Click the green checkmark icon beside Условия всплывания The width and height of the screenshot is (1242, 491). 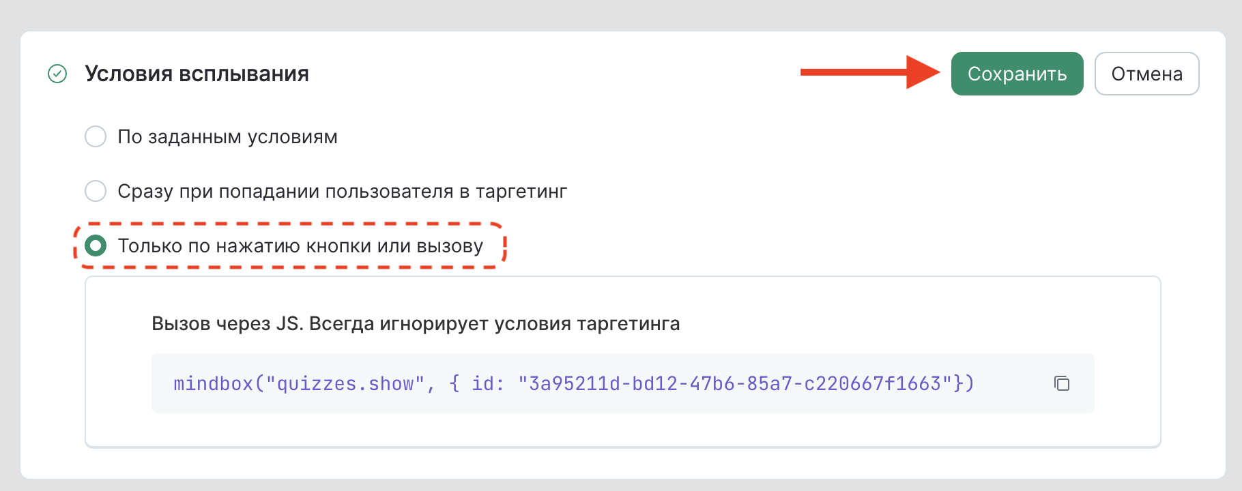pos(57,74)
